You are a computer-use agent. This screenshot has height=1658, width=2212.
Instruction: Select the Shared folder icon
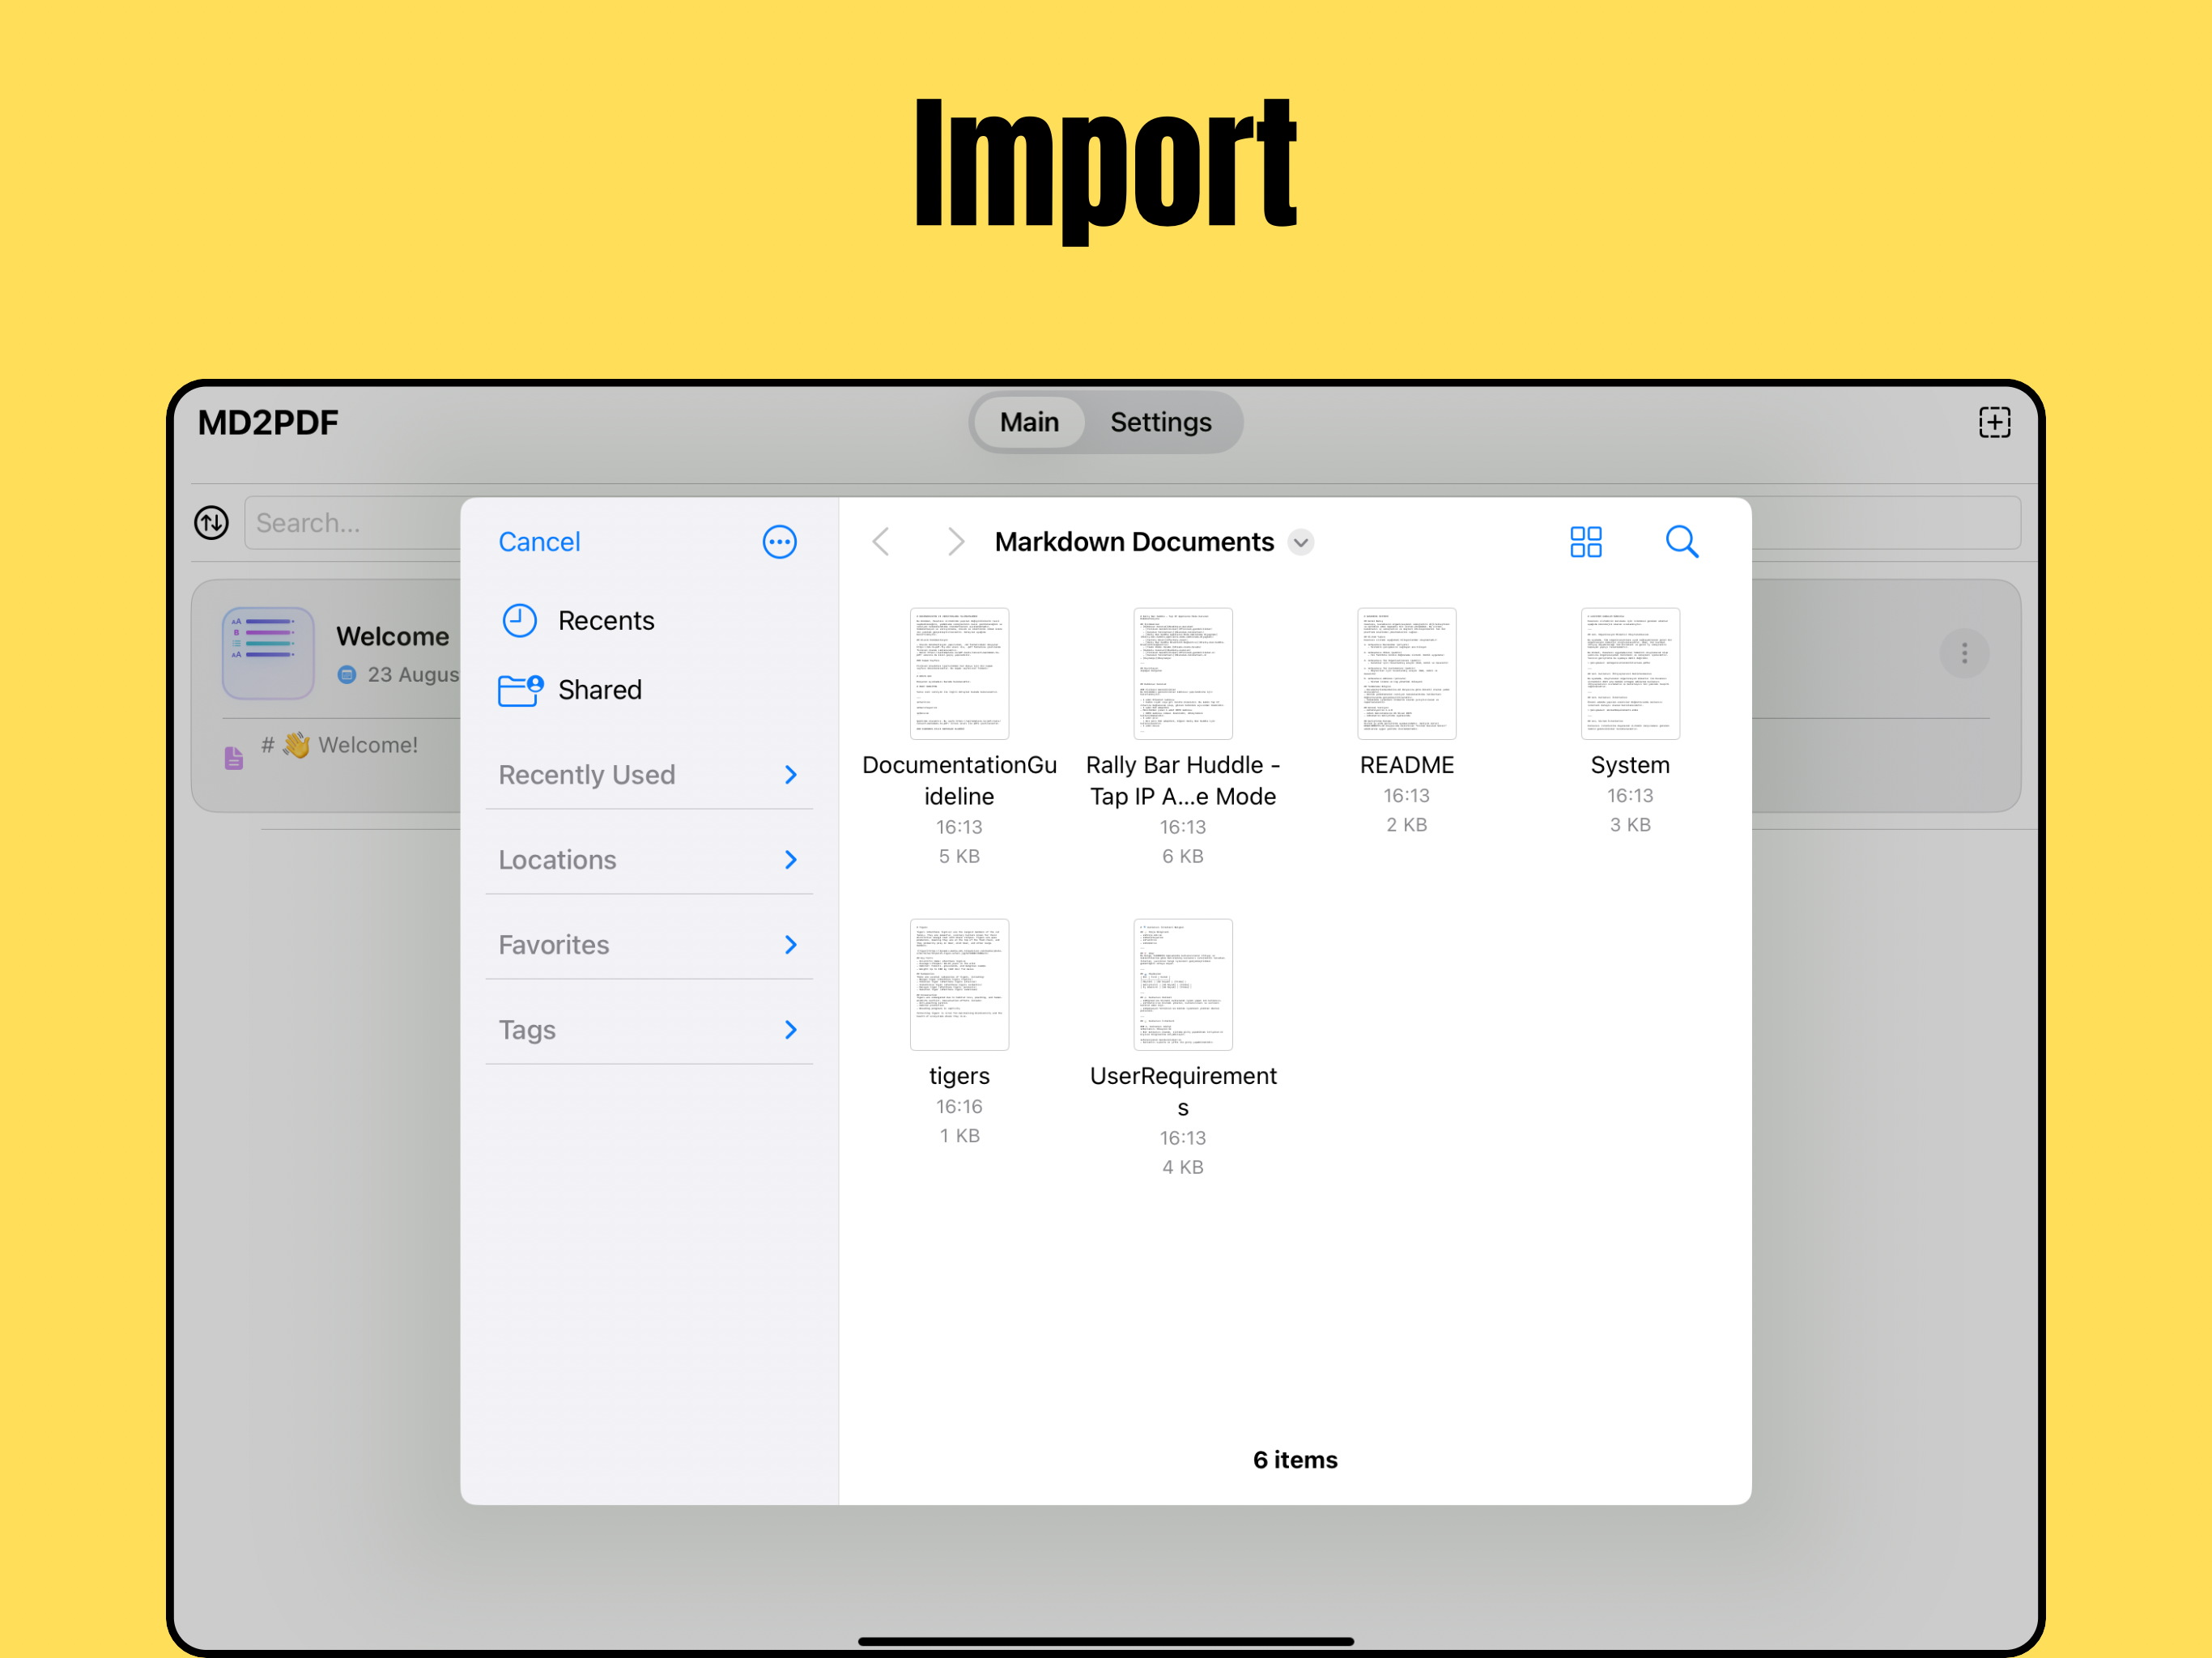[x=520, y=690]
